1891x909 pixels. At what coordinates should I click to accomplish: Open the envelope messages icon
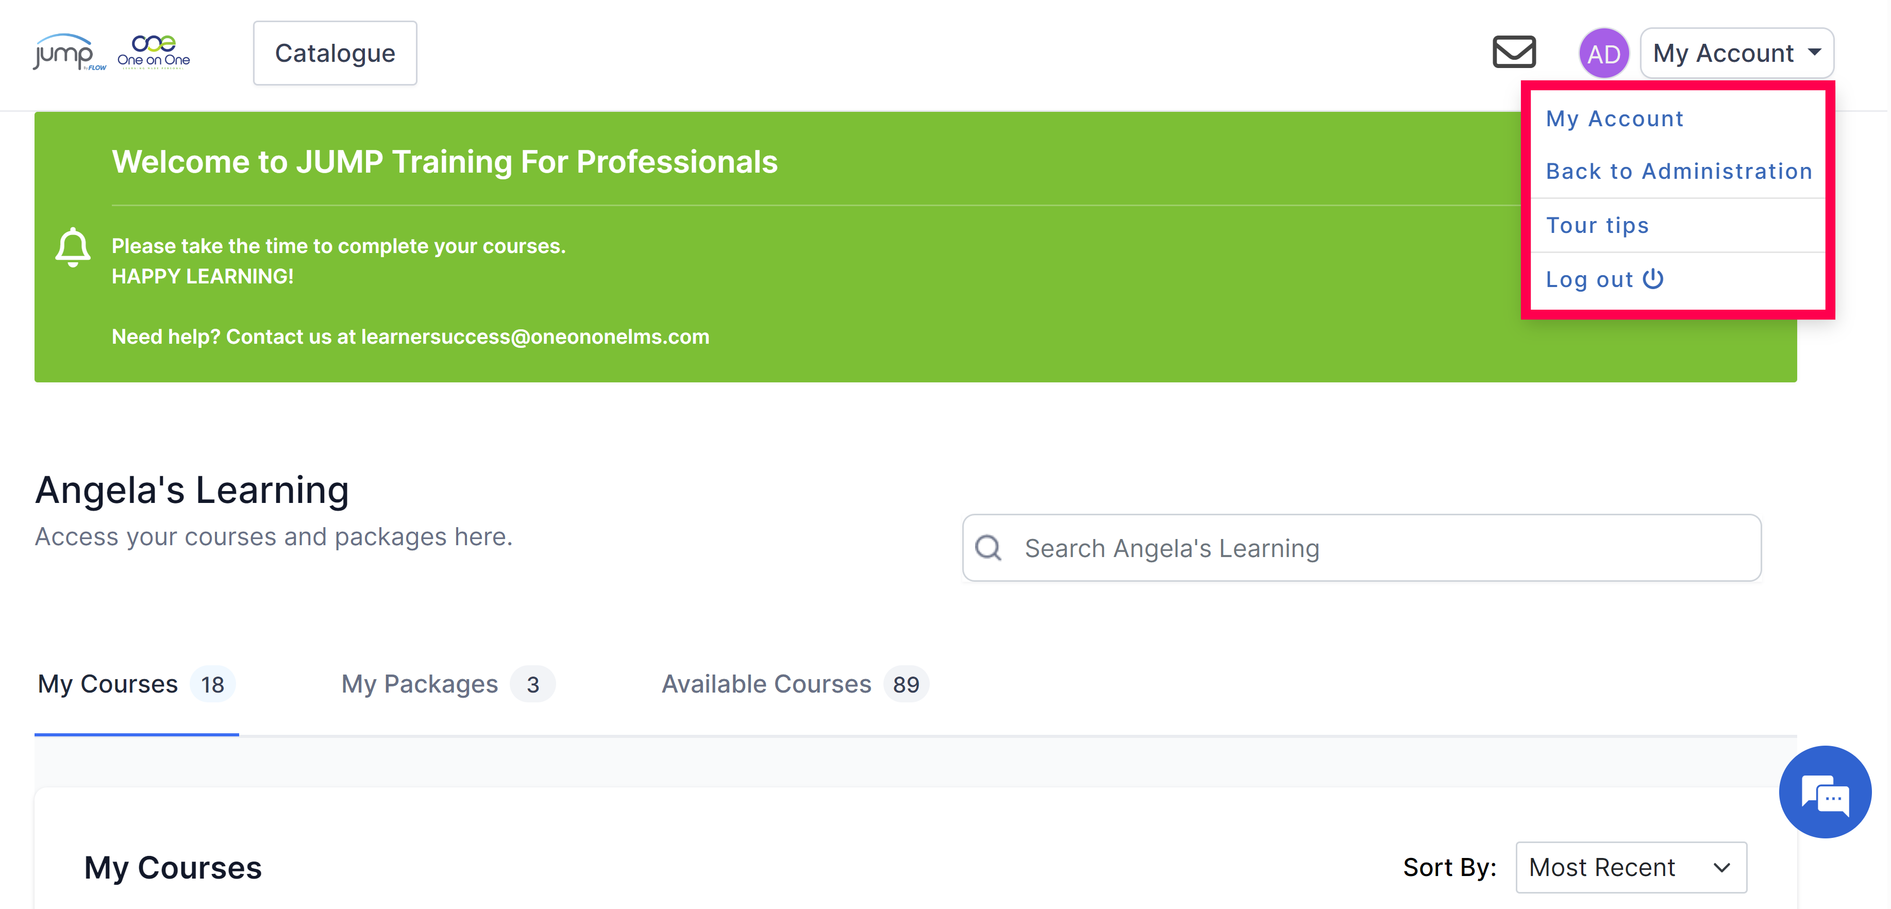tap(1514, 52)
